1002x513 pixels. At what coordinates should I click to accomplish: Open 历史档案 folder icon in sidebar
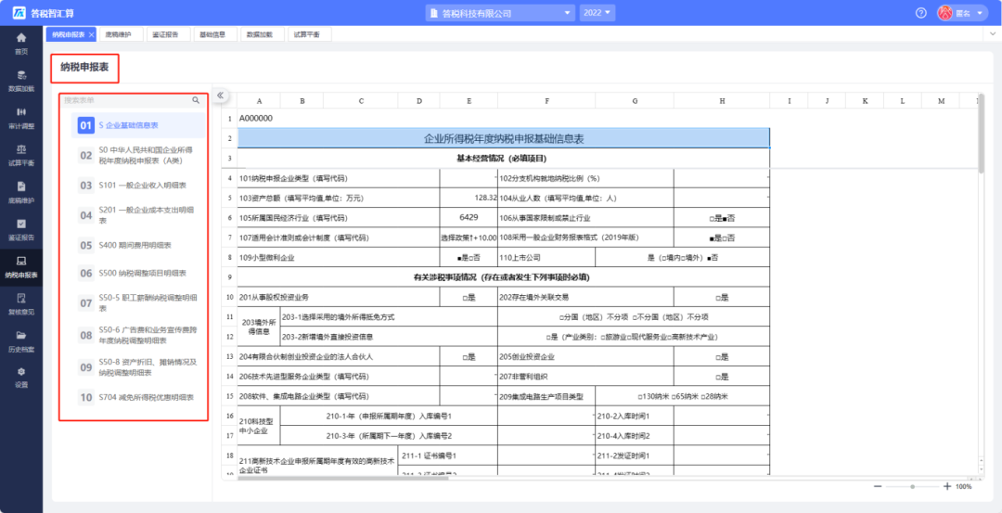pos(21,335)
